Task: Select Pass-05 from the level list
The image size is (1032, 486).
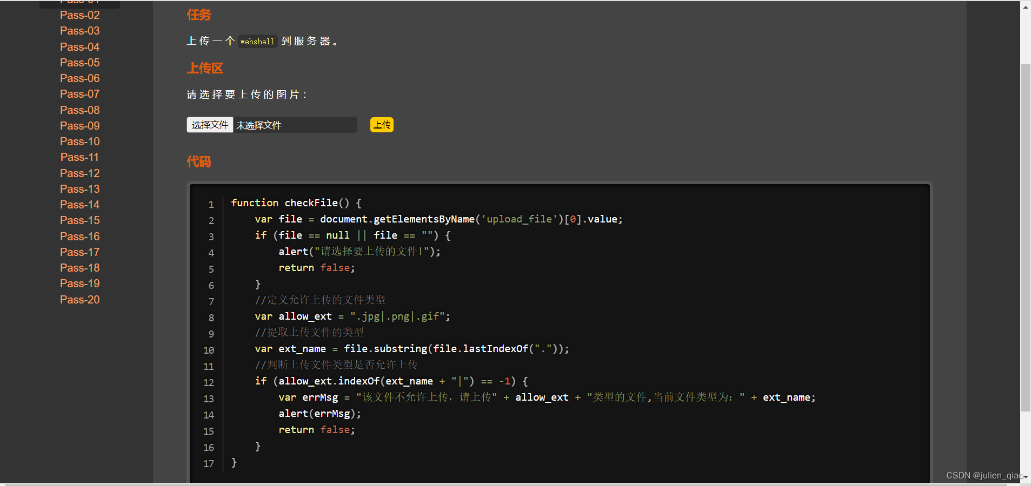Action: (79, 63)
